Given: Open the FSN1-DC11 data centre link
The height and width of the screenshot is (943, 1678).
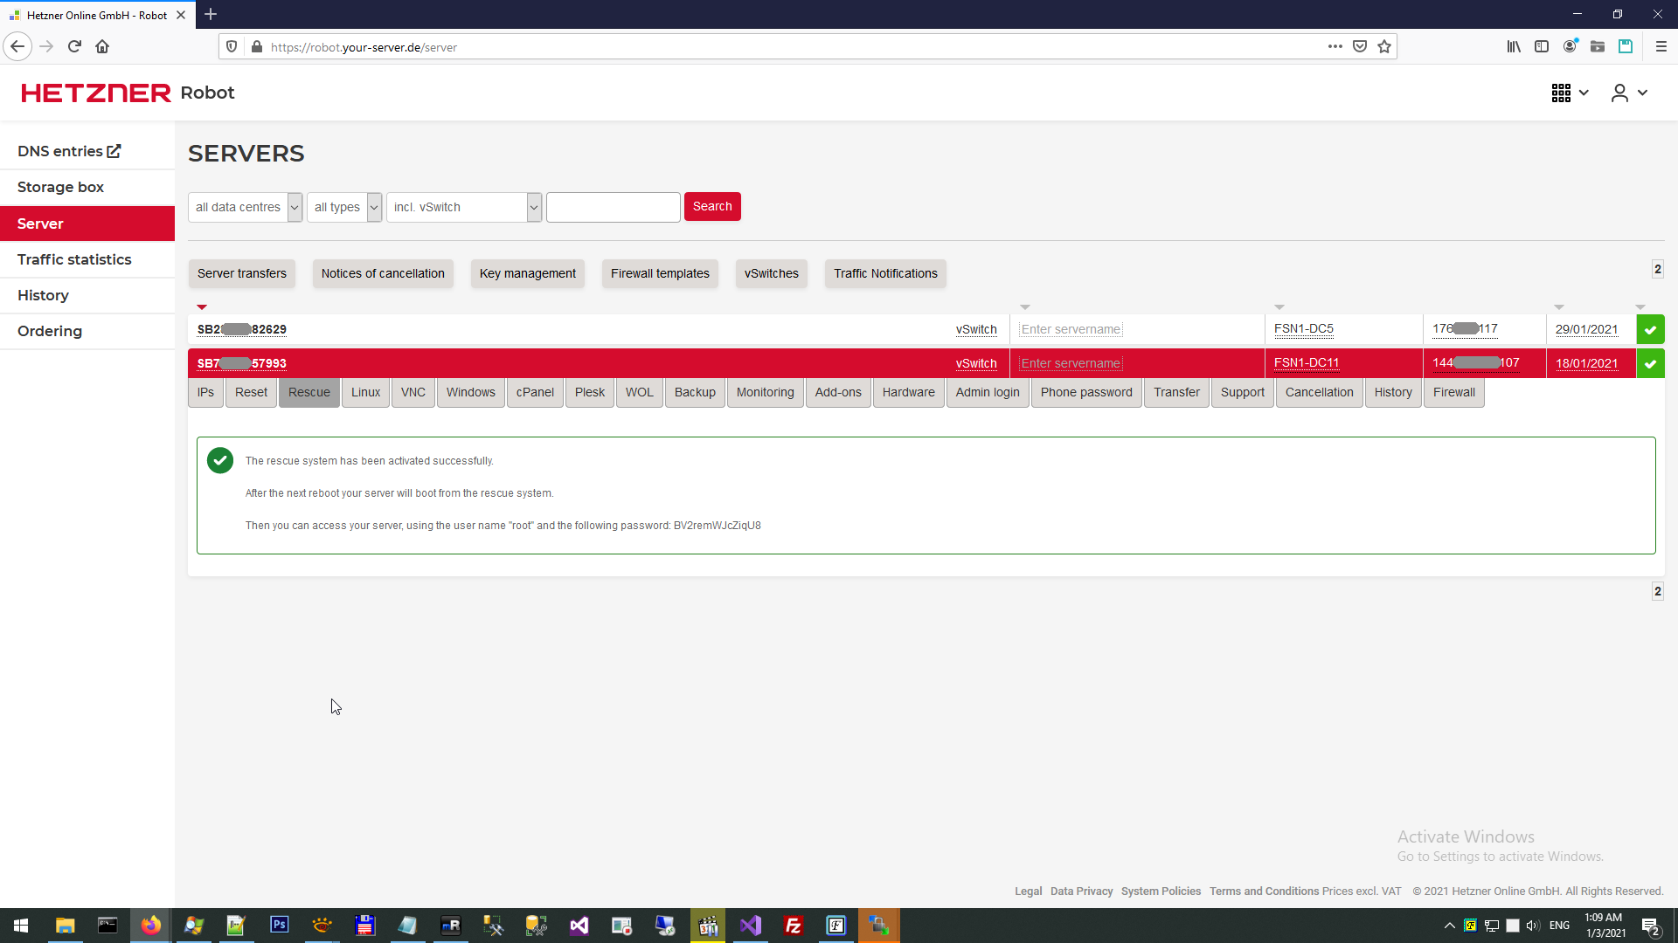Looking at the screenshot, I should (x=1306, y=363).
